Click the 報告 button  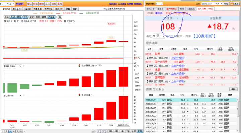tap(35, 4)
